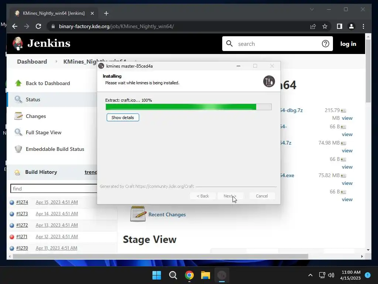Click the Apr 15, 2023 4:51 AM build link
The image size is (378, 284).
(56, 202)
